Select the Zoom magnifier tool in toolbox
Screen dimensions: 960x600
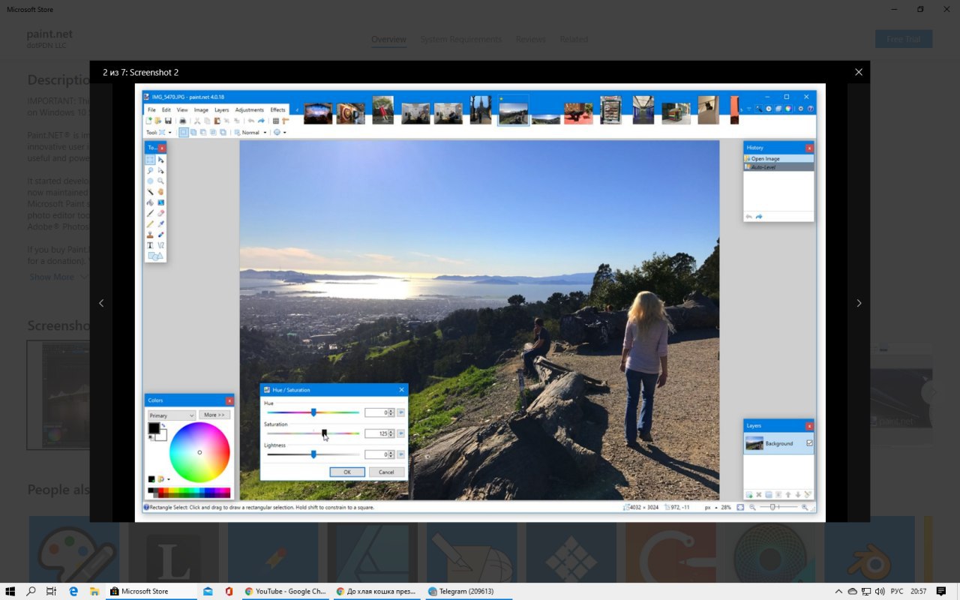click(x=161, y=181)
